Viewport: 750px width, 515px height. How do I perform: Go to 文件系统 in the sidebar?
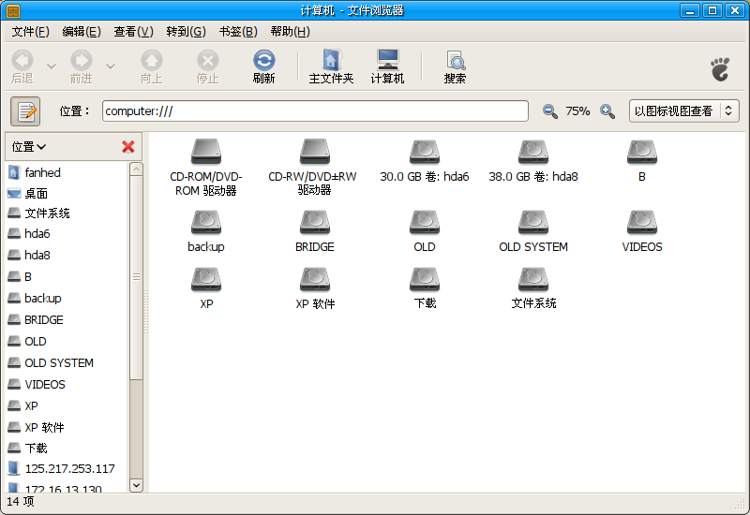pyautogui.click(x=67, y=213)
